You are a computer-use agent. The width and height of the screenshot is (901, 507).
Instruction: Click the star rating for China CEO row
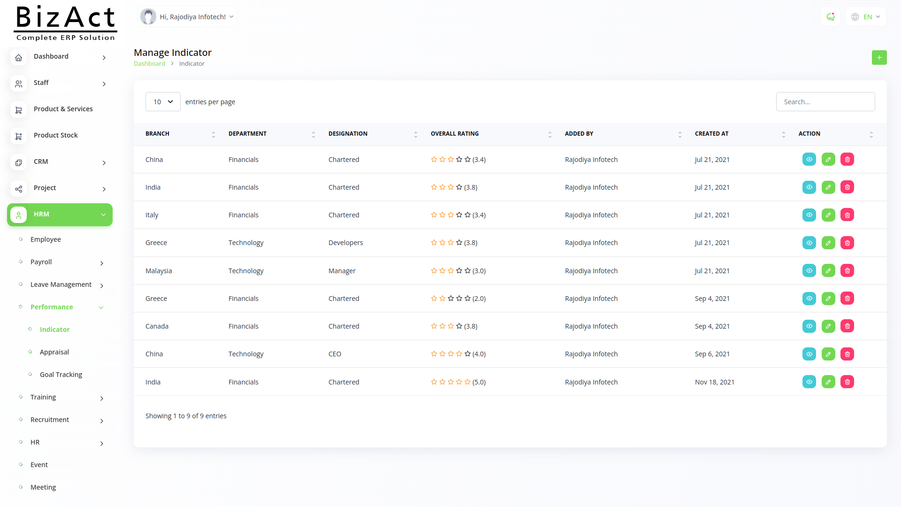[x=450, y=354]
